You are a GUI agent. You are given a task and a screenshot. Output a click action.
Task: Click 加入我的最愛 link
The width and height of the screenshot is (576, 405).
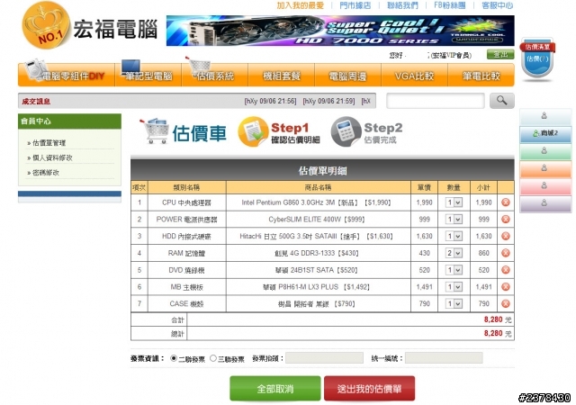301,5
